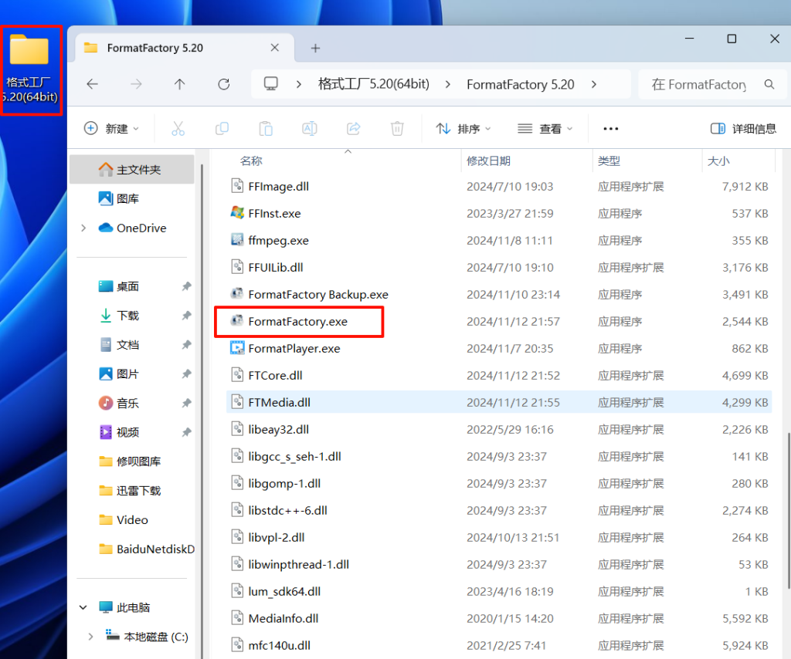The image size is (791, 659).
Task: Collapse the 此电脑 tree node
Action: pos(83,607)
